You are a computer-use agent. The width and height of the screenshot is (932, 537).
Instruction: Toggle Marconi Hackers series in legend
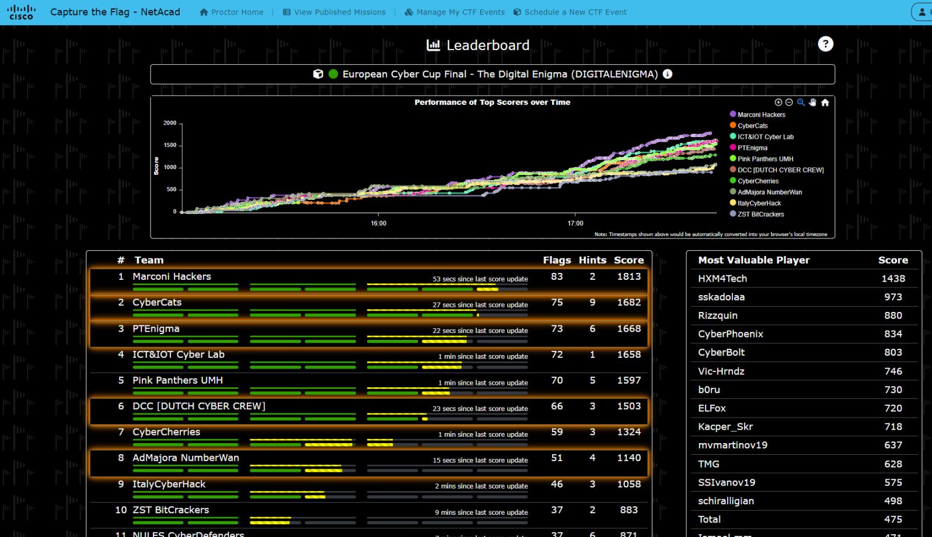761,115
